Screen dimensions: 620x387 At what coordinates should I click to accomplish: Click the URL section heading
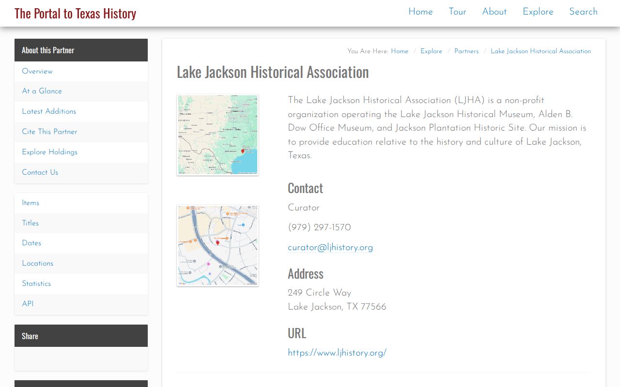point(297,333)
